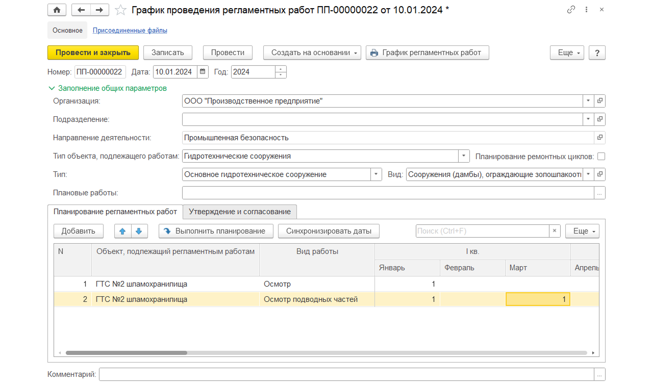Open Присоединенные файлы link tab
The image size is (651, 385).
[130, 30]
